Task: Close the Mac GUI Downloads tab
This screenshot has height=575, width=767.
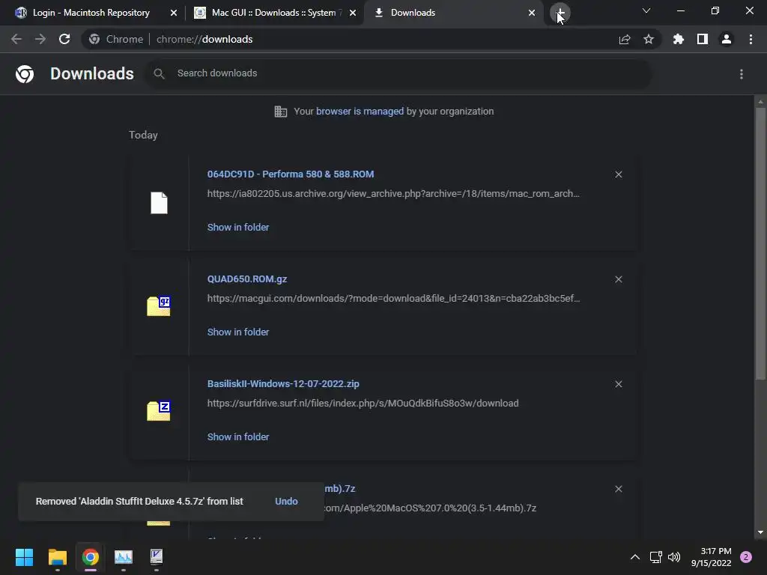Action: (353, 13)
